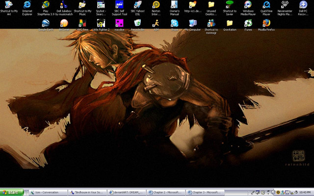Switch to Chapter 2 - Microsoft taskbar window

click(x=166, y=193)
